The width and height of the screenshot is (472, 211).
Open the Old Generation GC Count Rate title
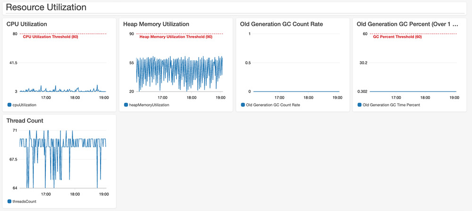point(281,24)
